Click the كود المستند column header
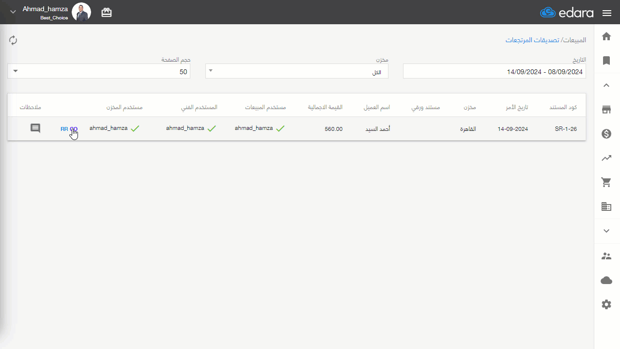The width and height of the screenshot is (620, 349). pyautogui.click(x=563, y=107)
